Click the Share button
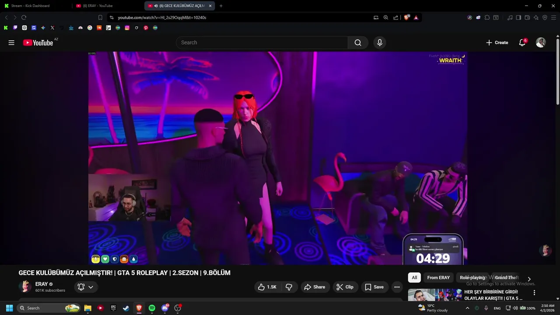Viewport: 560px width, 315px height. pos(314,287)
